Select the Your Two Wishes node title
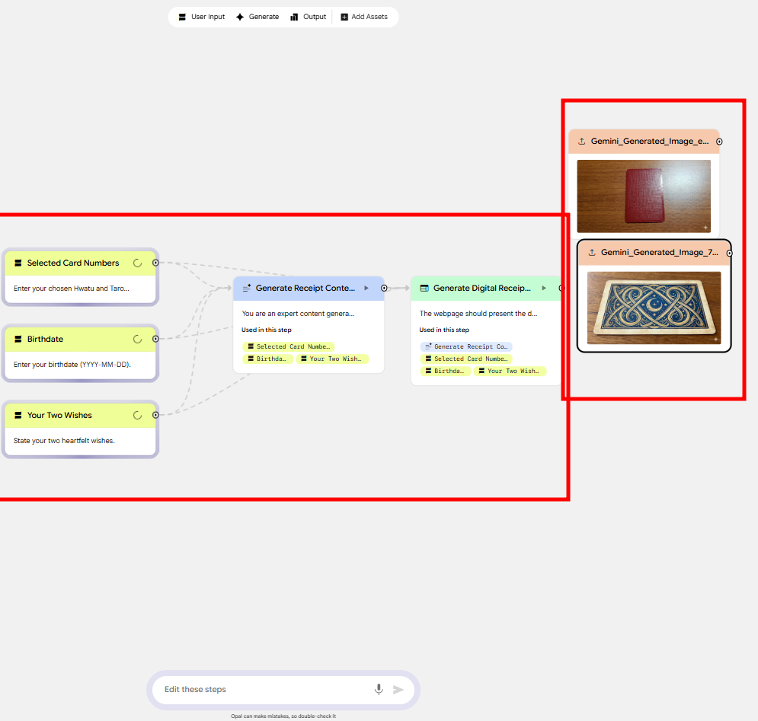Viewport: 758px width, 721px height. 59,415
